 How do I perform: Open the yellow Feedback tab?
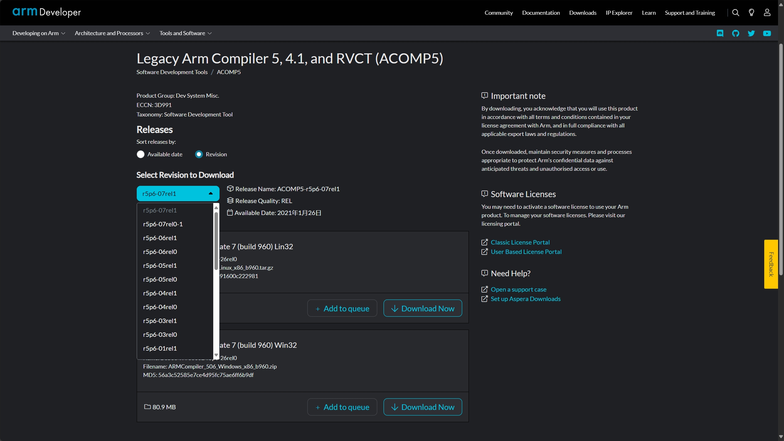point(771,264)
